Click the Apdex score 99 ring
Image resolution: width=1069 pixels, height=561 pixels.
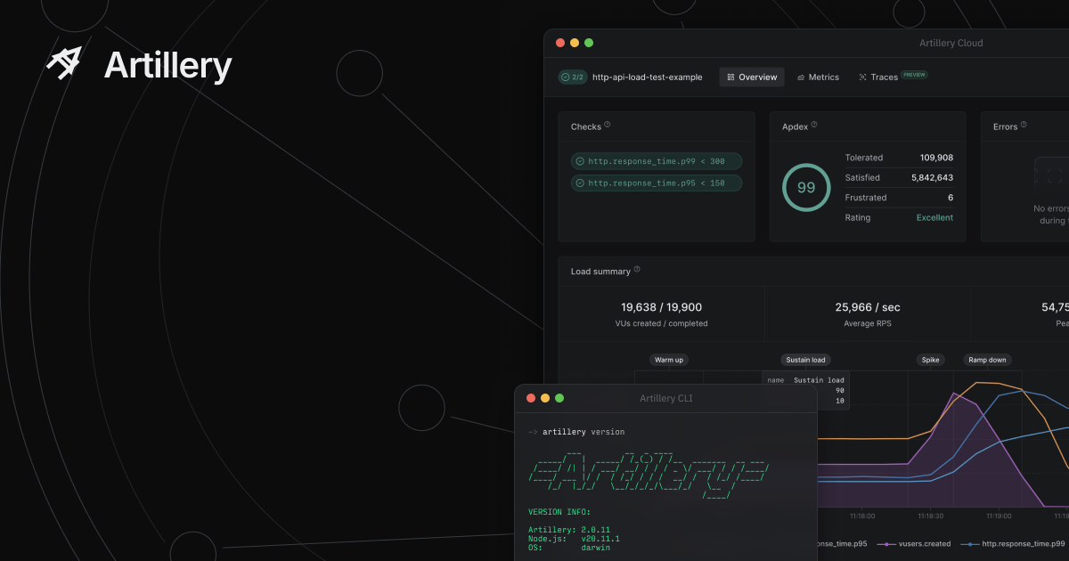pos(806,187)
